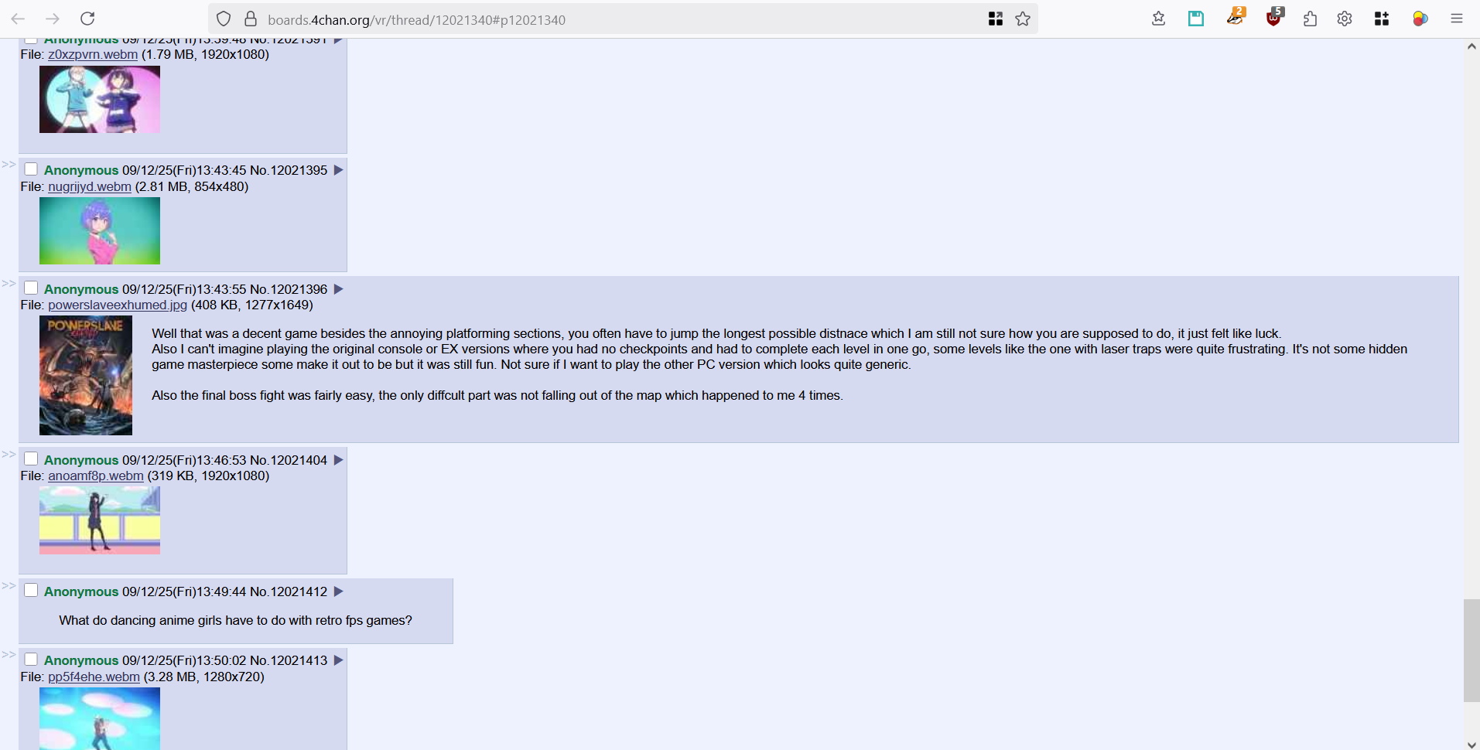Tick the checkbox for post No.12021395
Image resolution: width=1480 pixels, height=750 pixels.
[31, 169]
